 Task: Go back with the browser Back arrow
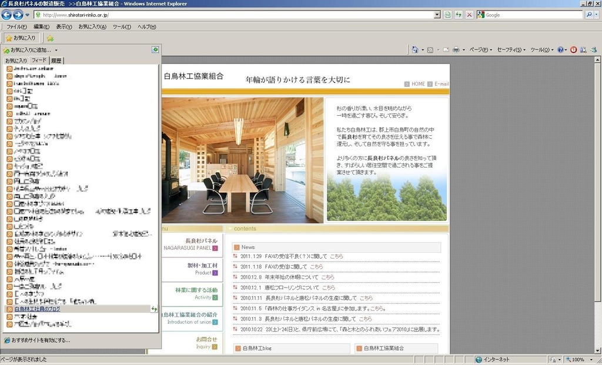tap(6, 15)
